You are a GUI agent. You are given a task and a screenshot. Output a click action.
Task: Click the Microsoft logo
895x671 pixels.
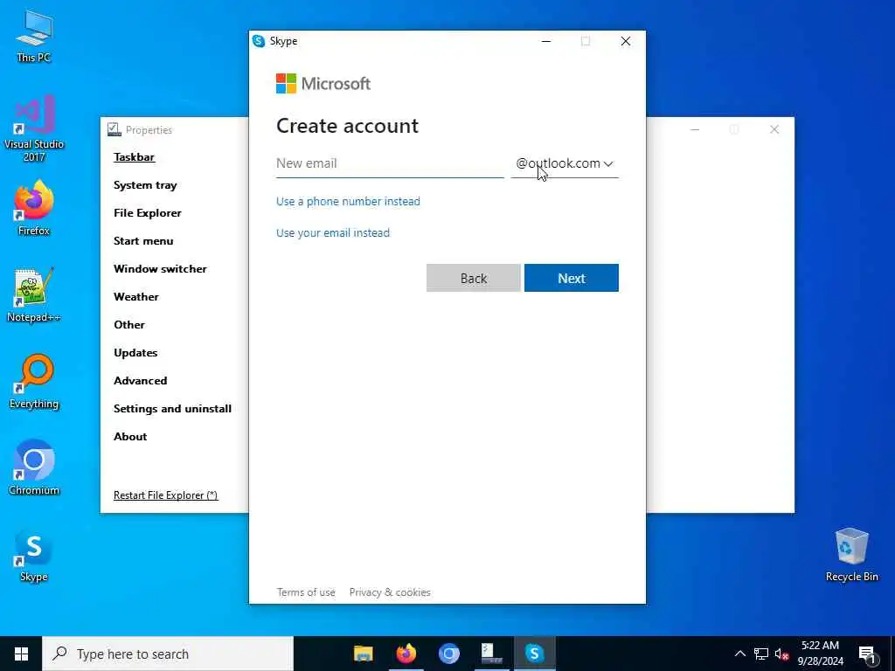coord(323,83)
